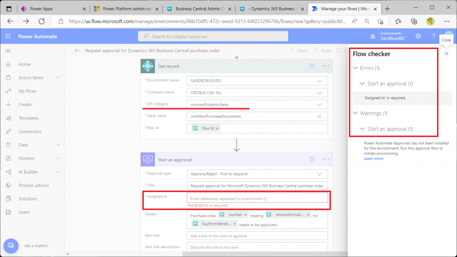Switch to the Power Apps tab

click(54, 9)
